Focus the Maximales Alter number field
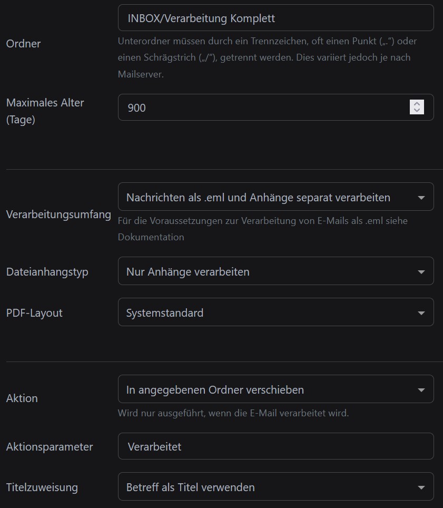The height and width of the screenshot is (508, 443). pos(263,108)
